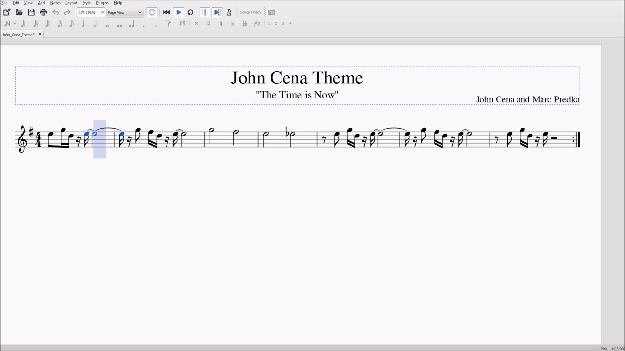Apply the double flat accidental
Viewport: 625px width, 351px height.
coord(245,23)
